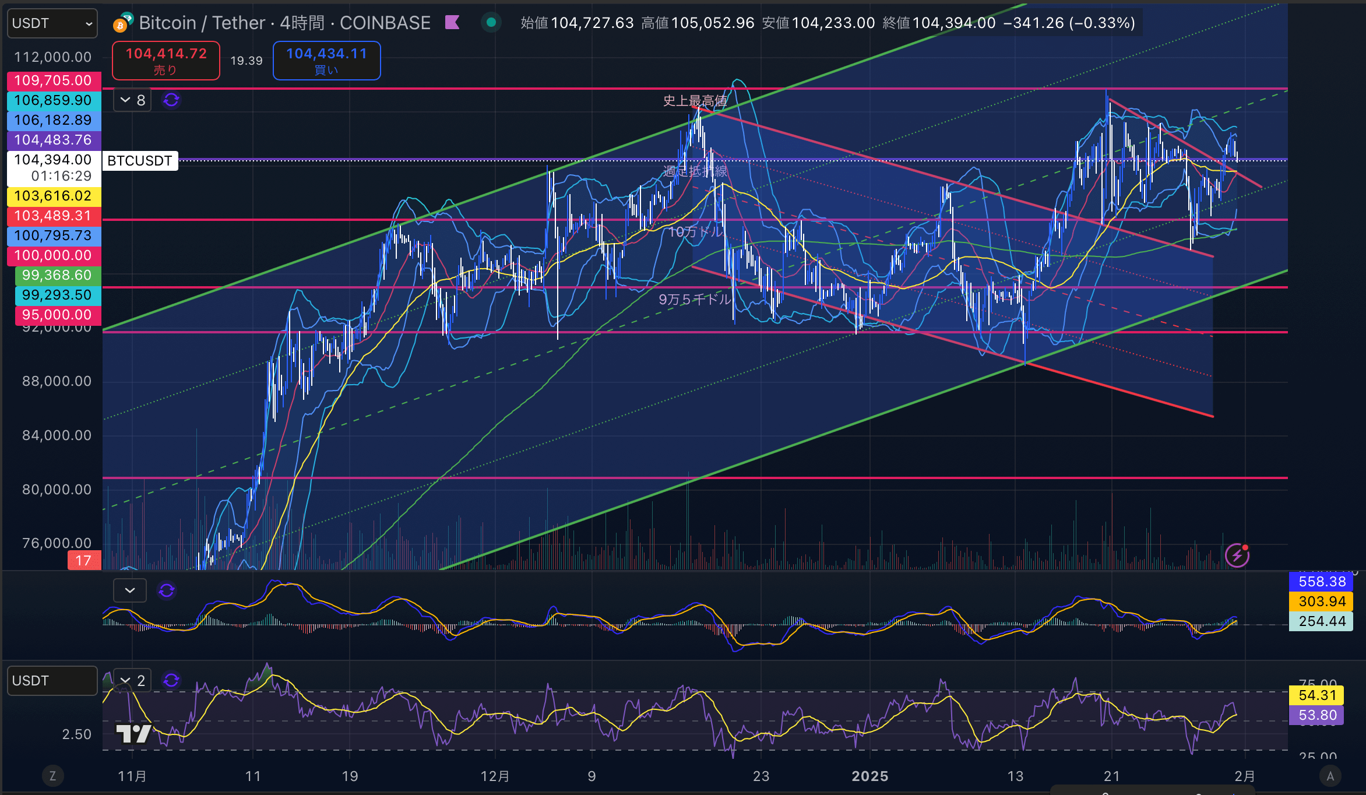Screen dimensions: 1366x795
Task: Click the green 99,368.60 price label
Action: pyautogui.click(x=57, y=275)
